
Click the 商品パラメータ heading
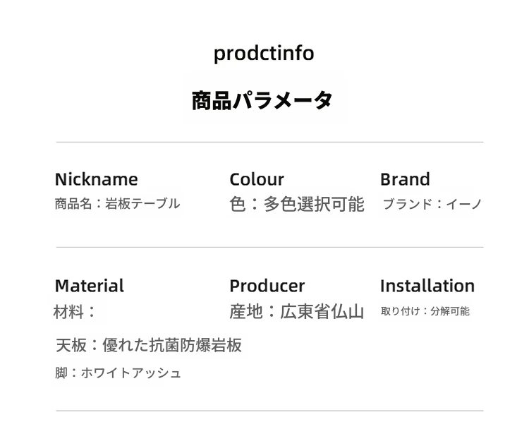[x=262, y=100]
